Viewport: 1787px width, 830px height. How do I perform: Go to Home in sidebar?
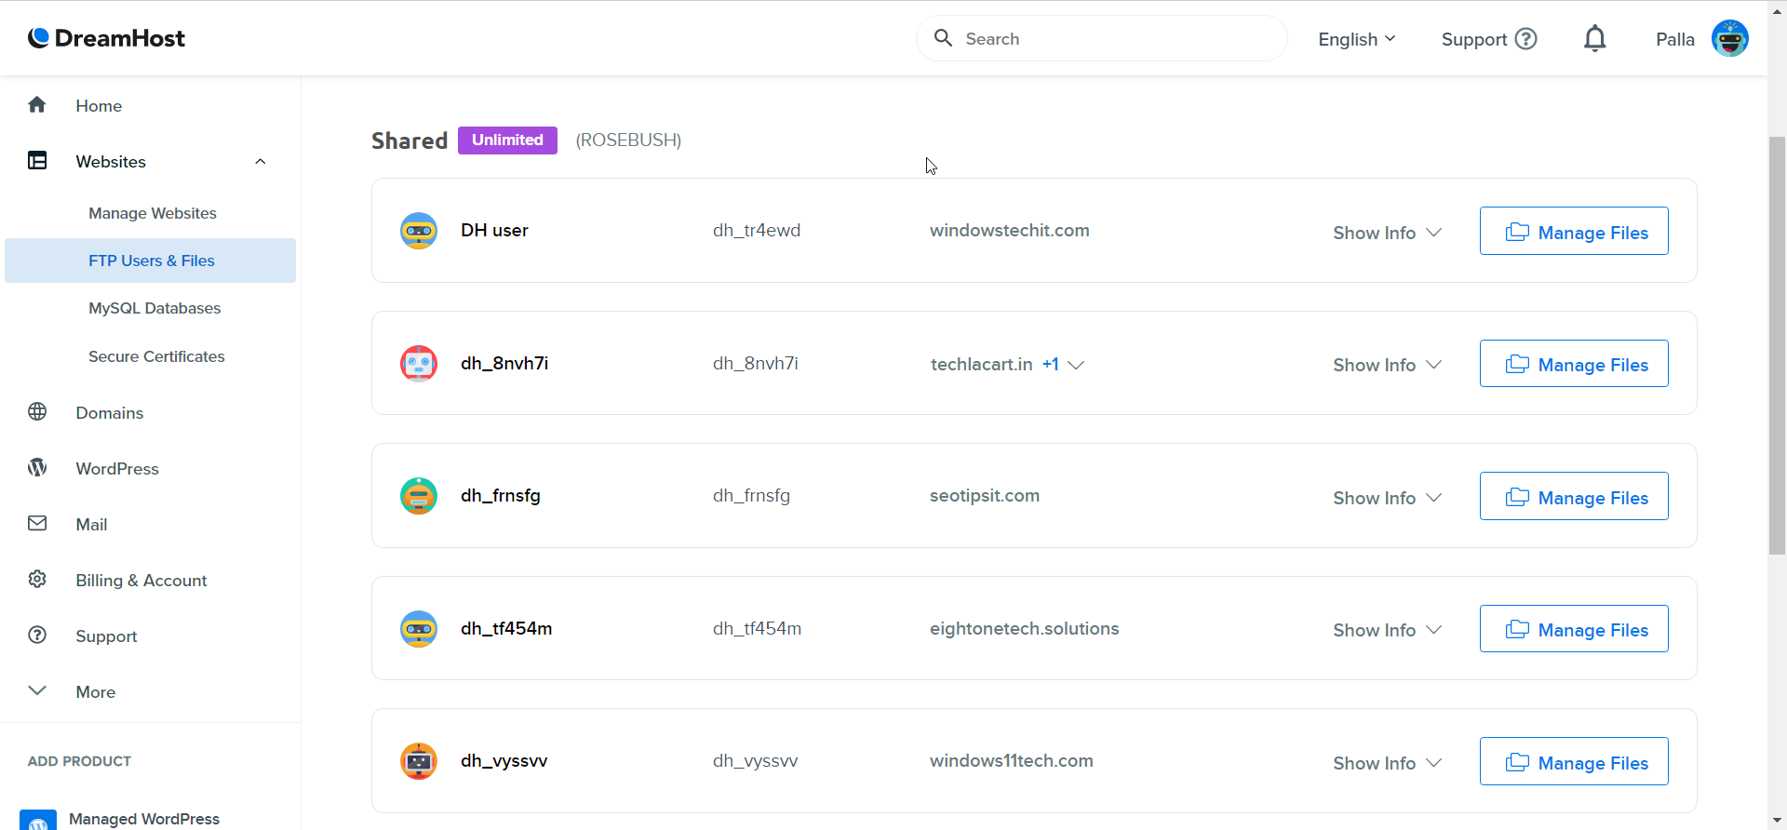pos(99,106)
